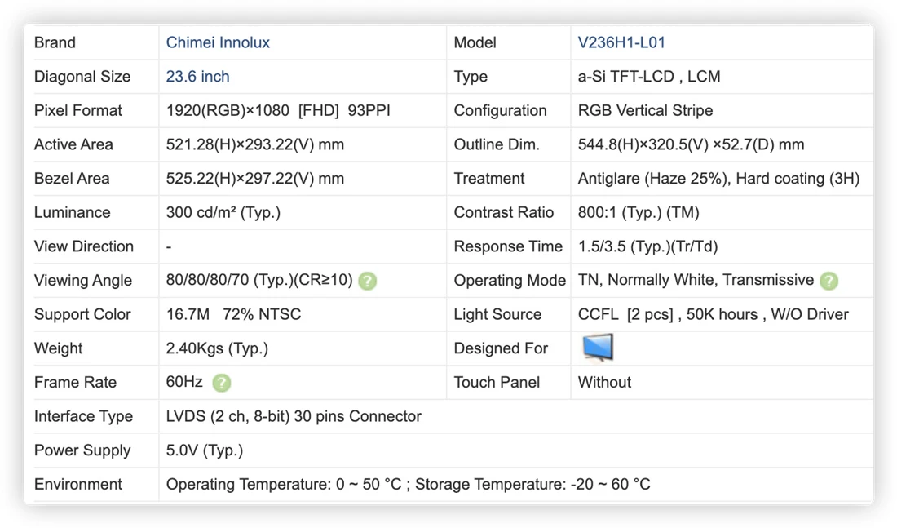Select the RGB Vertical Stripe value
This screenshot has height=528, width=897.
645,110
